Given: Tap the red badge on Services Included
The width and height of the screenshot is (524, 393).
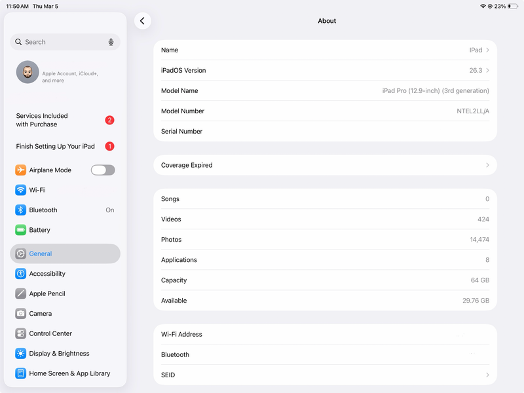Looking at the screenshot, I should (x=109, y=120).
